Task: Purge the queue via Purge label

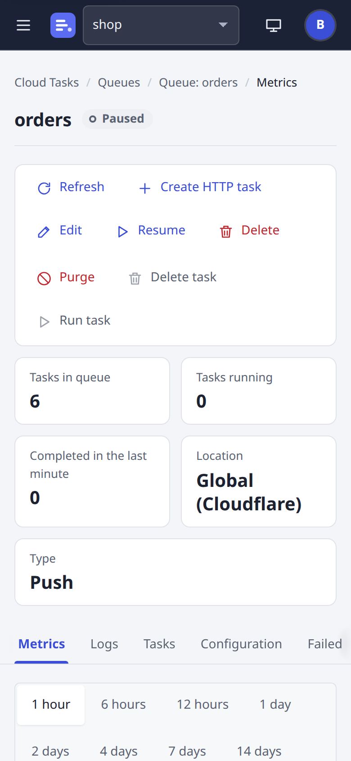Action: tap(77, 277)
